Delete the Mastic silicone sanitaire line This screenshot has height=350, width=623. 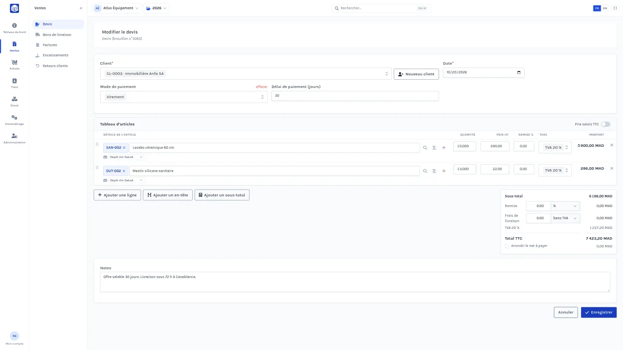612,169
